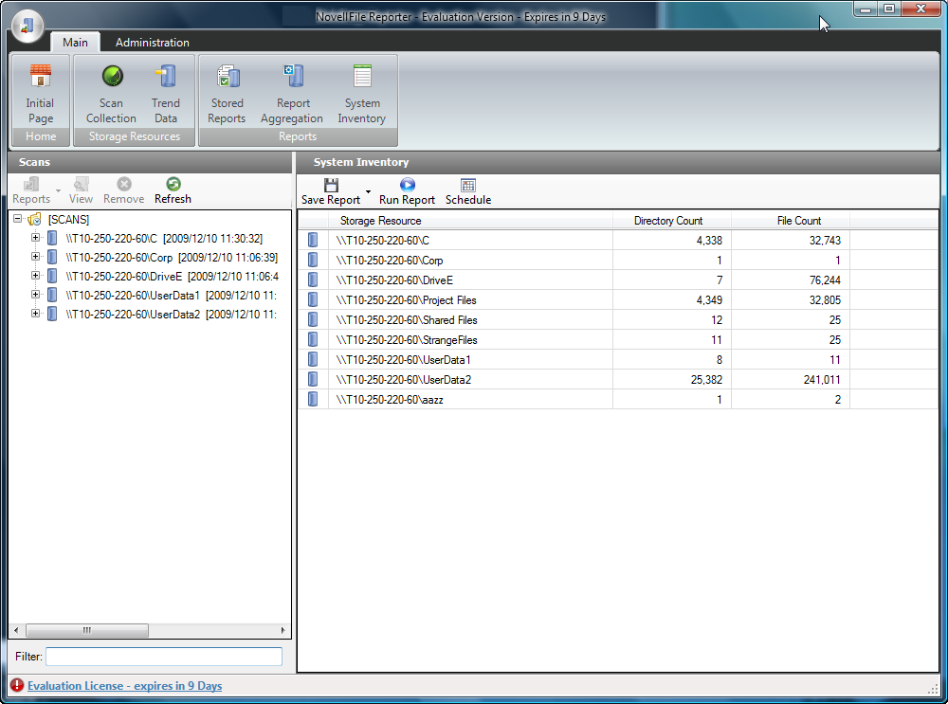Image resolution: width=948 pixels, height=704 pixels.
Task: Click the row icon for Shared Files resource
Action: point(313,319)
